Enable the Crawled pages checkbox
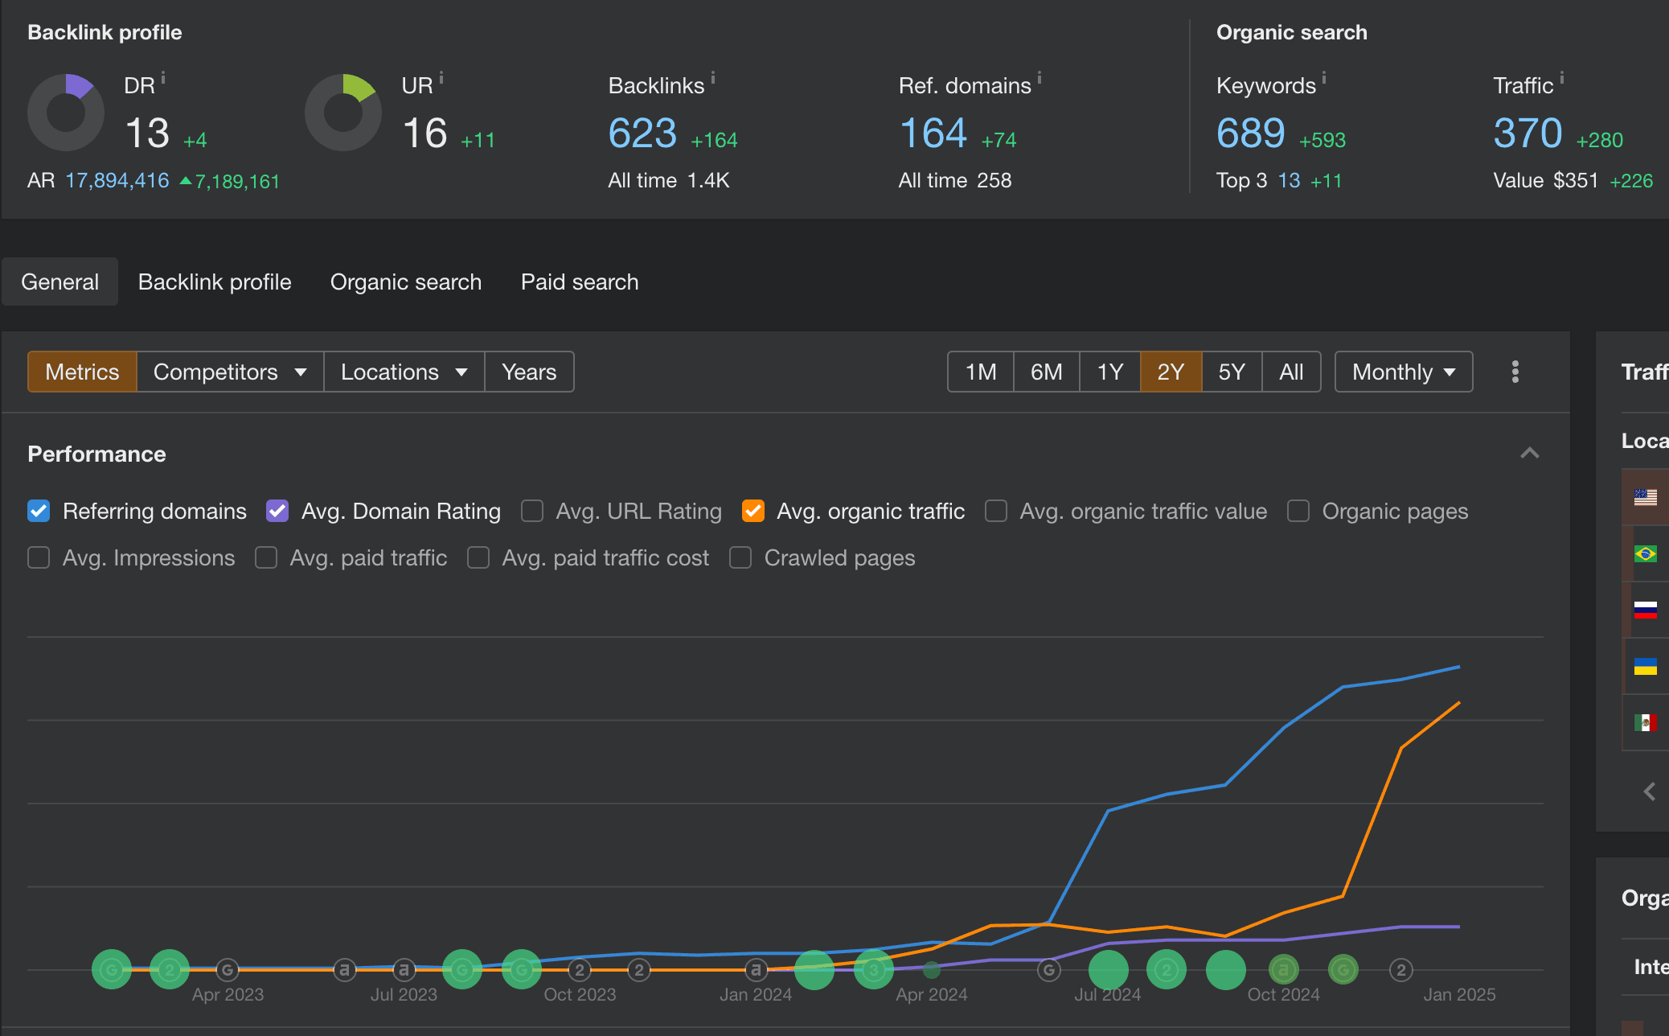1669x1036 pixels. (740, 558)
